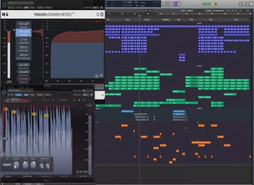Open the Pro-L 2 Default Setting preset menu
The width and height of the screenshot is (254, 185).
pos(20,90)
